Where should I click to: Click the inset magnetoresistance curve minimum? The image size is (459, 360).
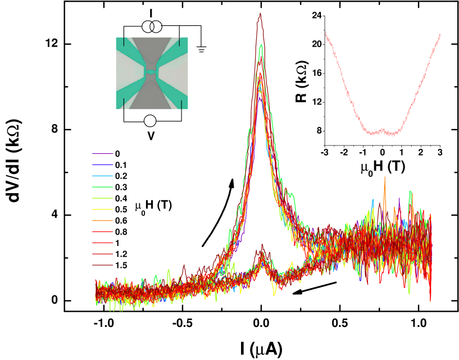pos(394,134)
